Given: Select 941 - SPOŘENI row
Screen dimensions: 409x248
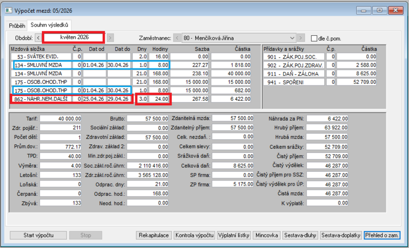Looking at the screenshot, I should pos(320,82).
